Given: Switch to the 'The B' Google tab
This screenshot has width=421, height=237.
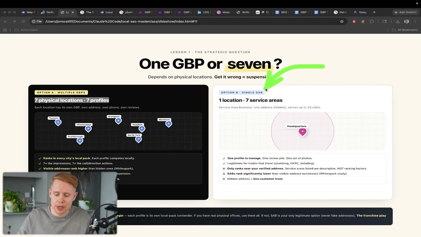Looking at the screenshot, I should [87, 12].
